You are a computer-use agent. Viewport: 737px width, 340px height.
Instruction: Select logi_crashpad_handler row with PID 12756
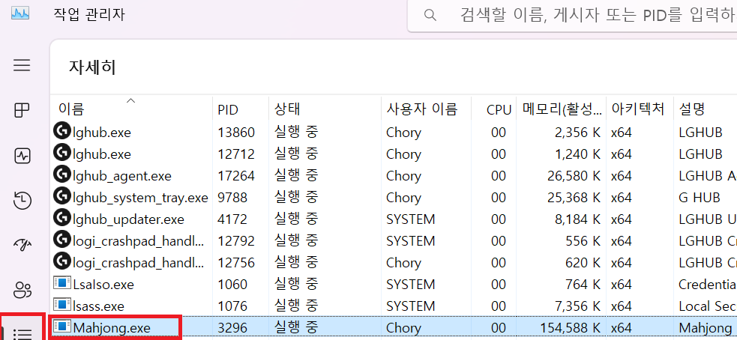pyautogui.click(x=394, y=263)
